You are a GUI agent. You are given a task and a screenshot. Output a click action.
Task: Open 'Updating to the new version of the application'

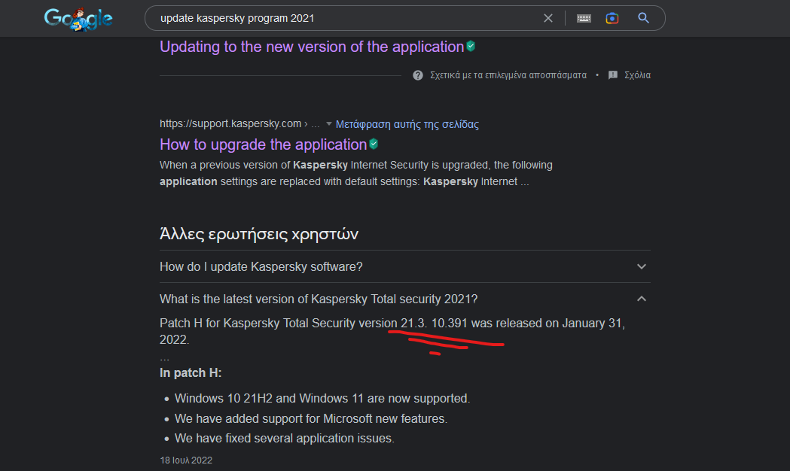[x=311, y=47]
